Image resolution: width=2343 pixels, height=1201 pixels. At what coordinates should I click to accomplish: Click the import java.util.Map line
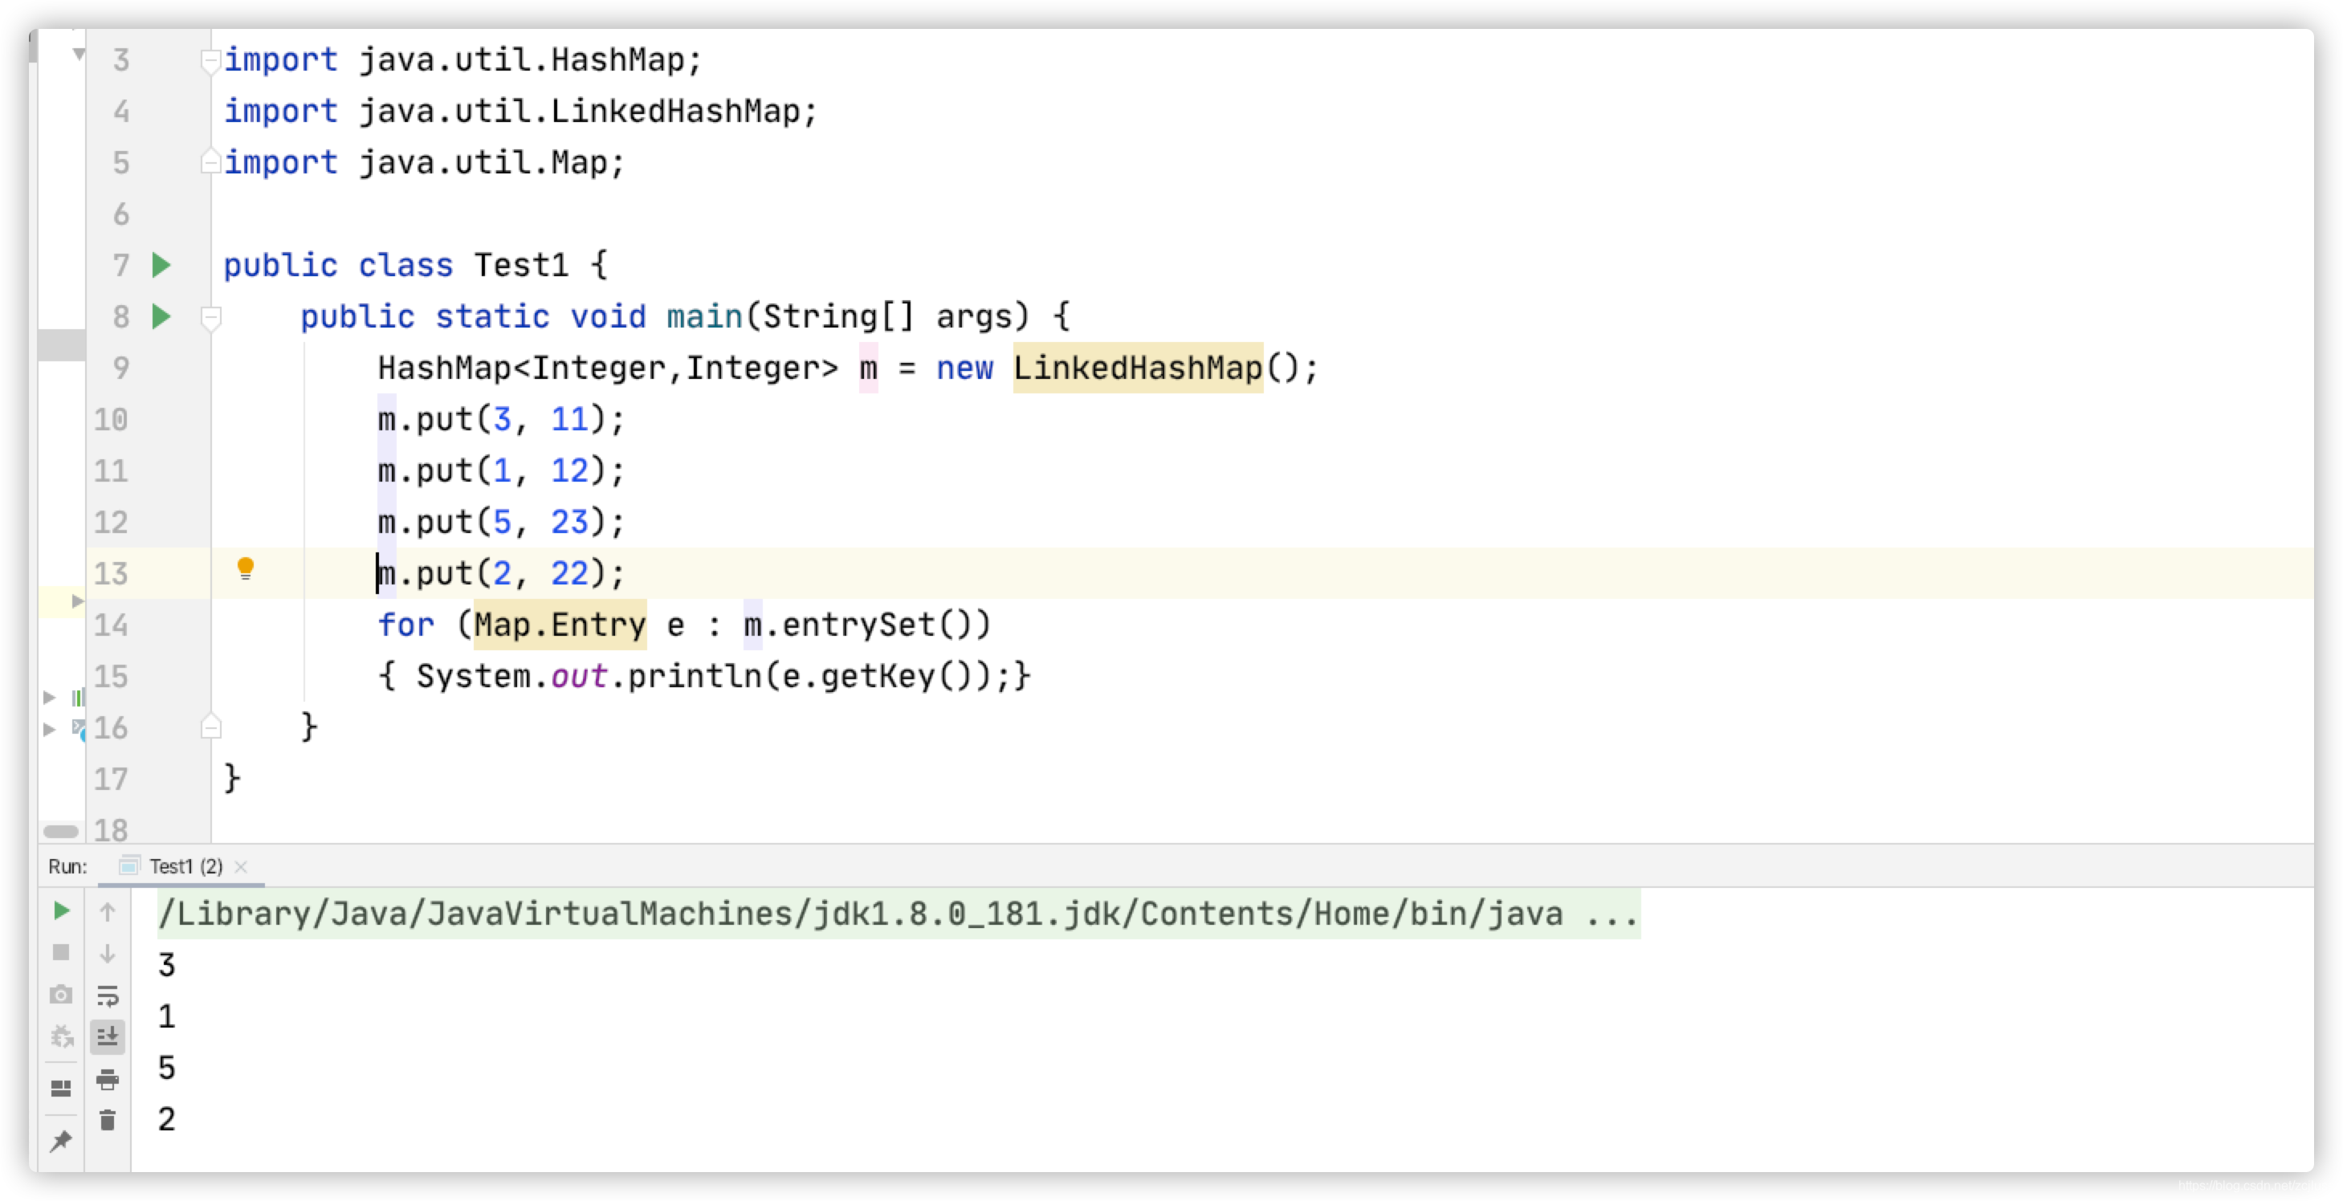pyautogui.click(x=425, y=163)
